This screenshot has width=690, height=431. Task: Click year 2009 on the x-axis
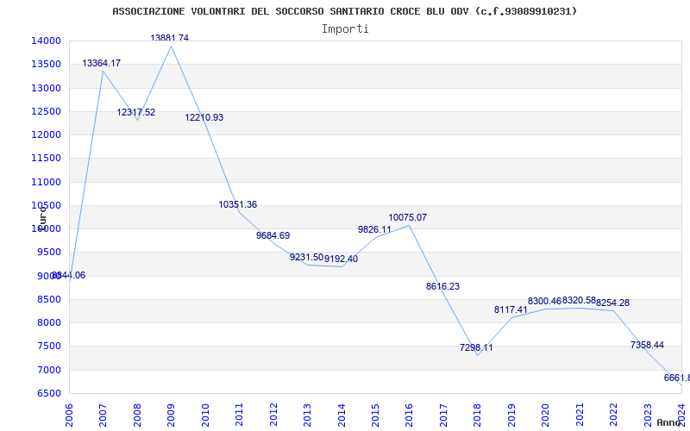pos(171,414)
